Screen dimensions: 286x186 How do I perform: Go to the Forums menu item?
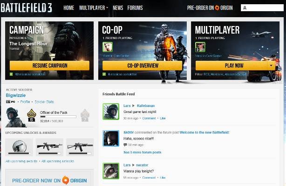(x=135, y=8)
